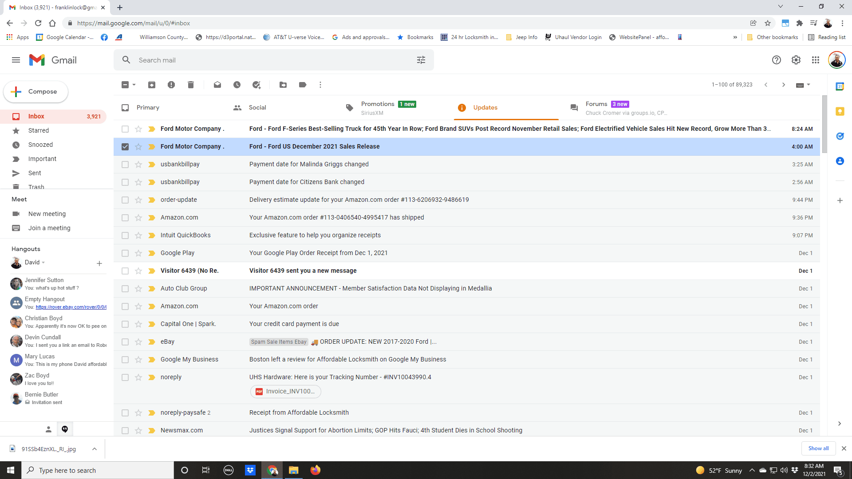Open Gmail settings gear
Viewport: 852px width, 479px height.
(796, 60)
